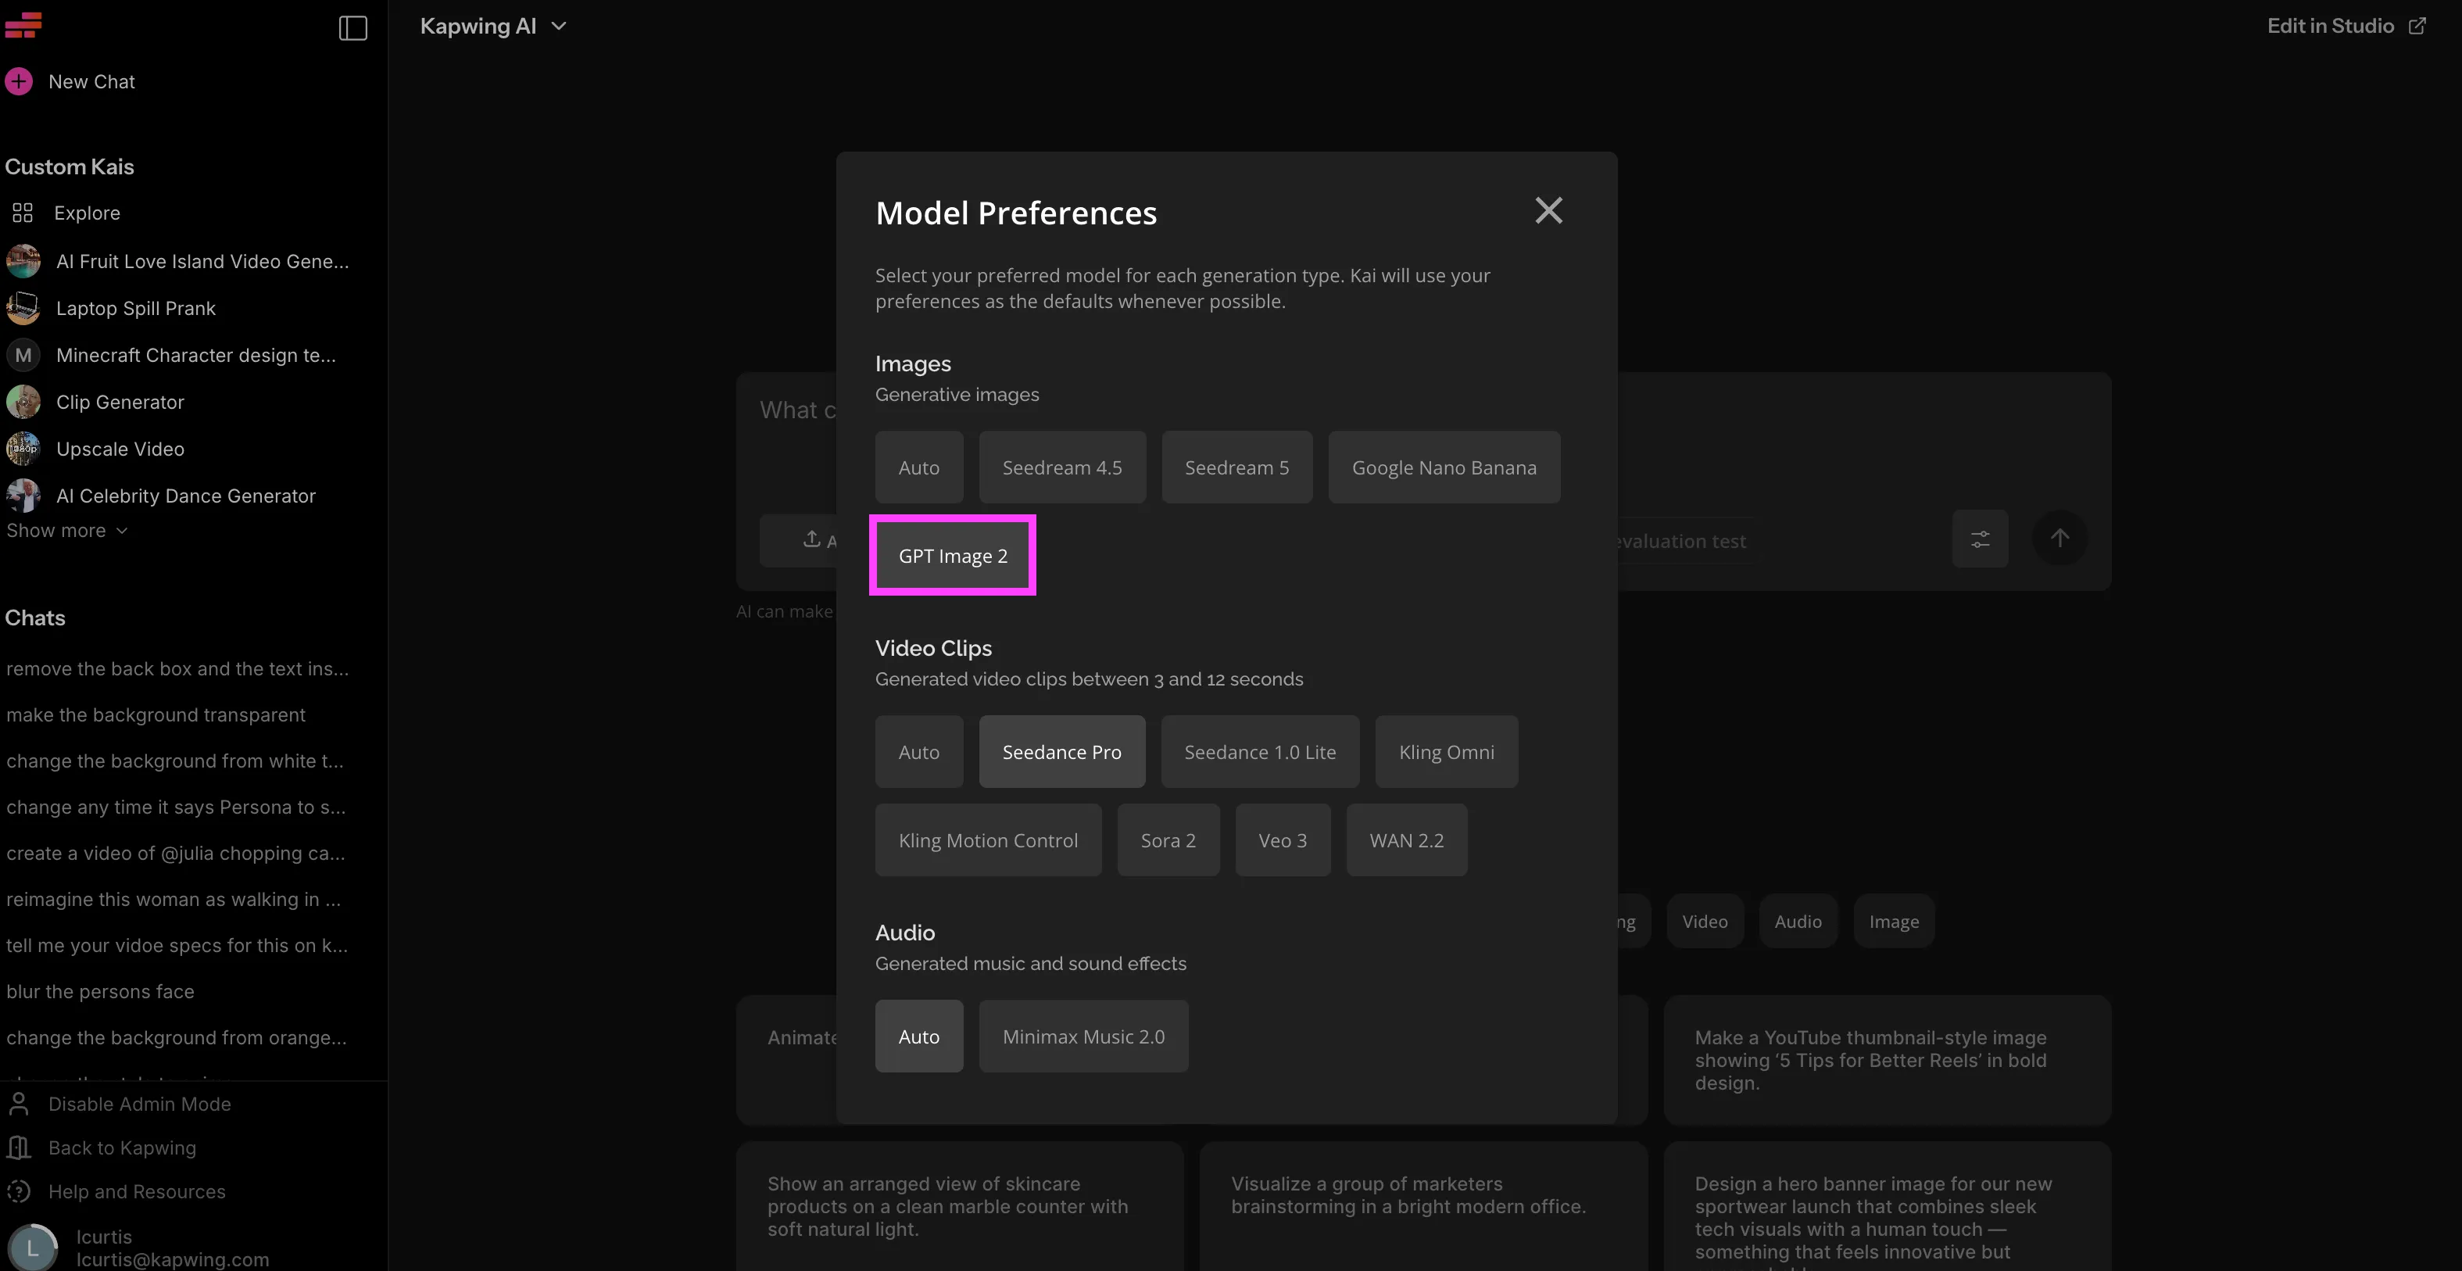2462x1271 pixels.
Task: Open the model preferences sliders icon
Action: [x=1979, y=539]
